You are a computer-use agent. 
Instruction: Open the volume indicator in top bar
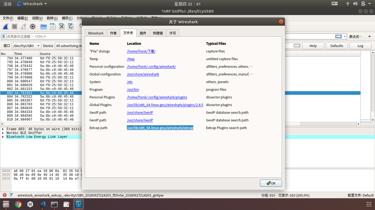click(355, 4)
